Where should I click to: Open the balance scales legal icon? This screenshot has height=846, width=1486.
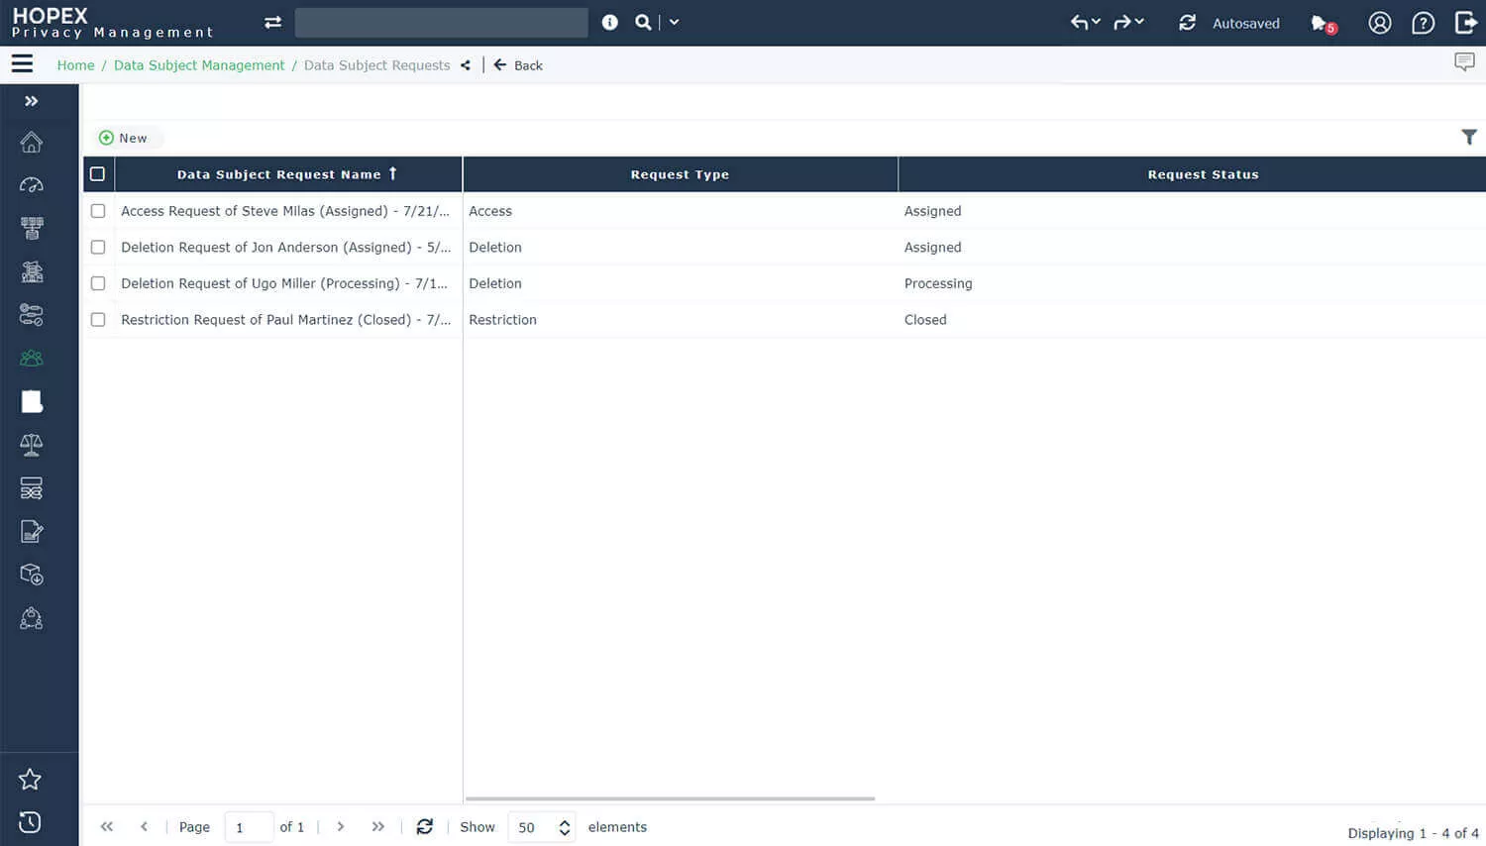pyautogui.click(x=32, y=445)
